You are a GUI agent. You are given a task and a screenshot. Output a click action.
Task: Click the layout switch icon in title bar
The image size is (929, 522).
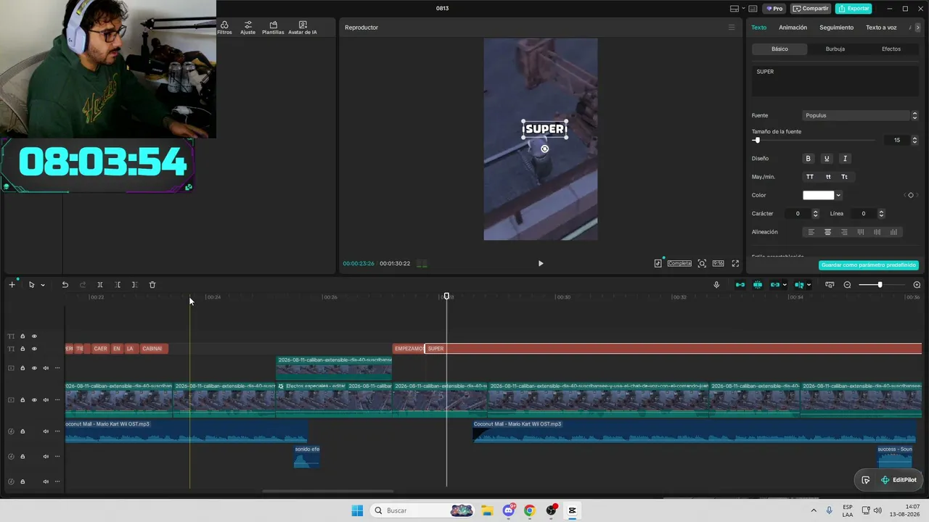coord(734,9)
